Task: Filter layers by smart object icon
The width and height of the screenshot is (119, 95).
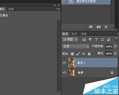Action: 109,40
